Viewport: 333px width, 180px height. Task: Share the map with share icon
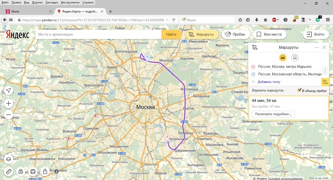tap(45, 171)
